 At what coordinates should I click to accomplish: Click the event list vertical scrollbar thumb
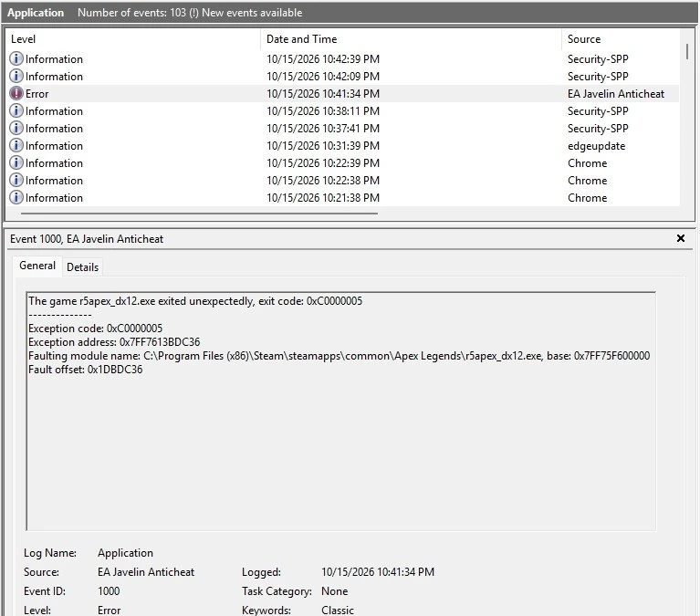click(686, 51)
